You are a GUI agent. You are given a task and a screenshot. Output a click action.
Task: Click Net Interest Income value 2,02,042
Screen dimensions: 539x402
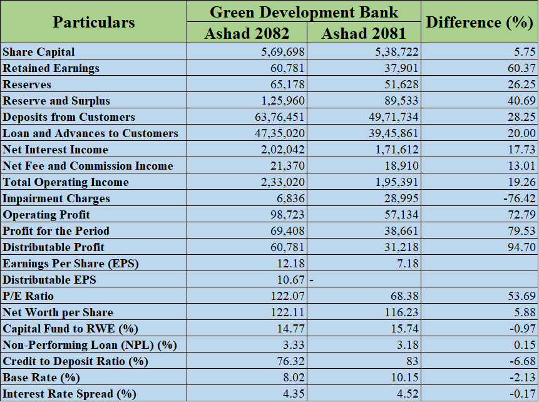(283, 150)
